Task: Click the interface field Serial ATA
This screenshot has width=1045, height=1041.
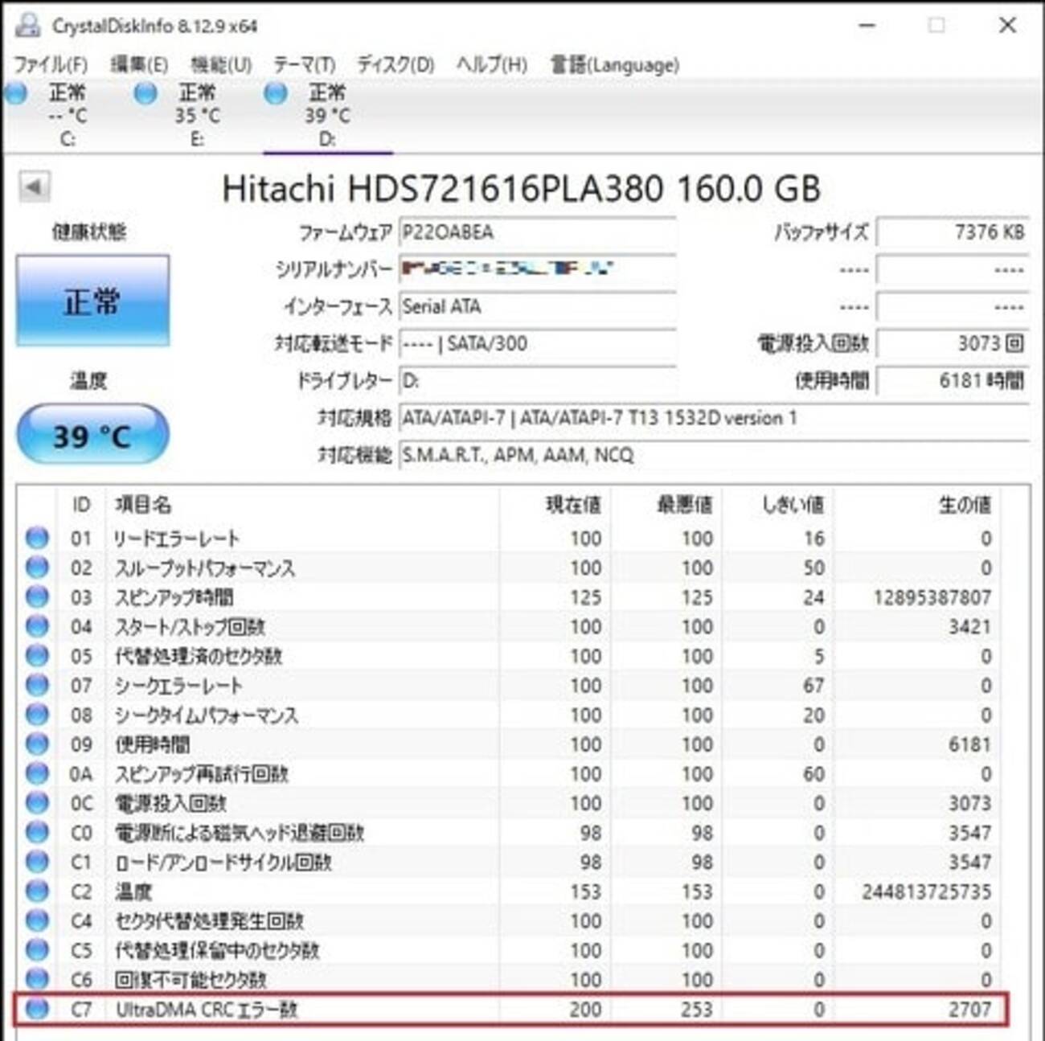Action: coord(537,306)
